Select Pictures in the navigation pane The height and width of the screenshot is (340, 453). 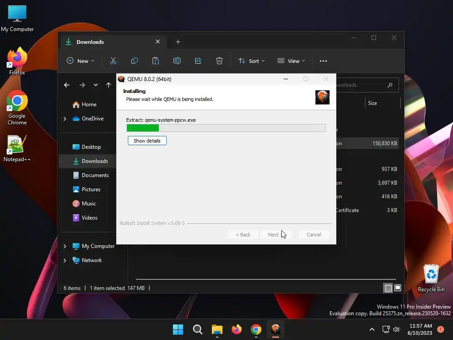click(91, 189)
